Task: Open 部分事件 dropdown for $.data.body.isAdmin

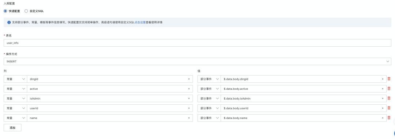Action: pos(209,99)
